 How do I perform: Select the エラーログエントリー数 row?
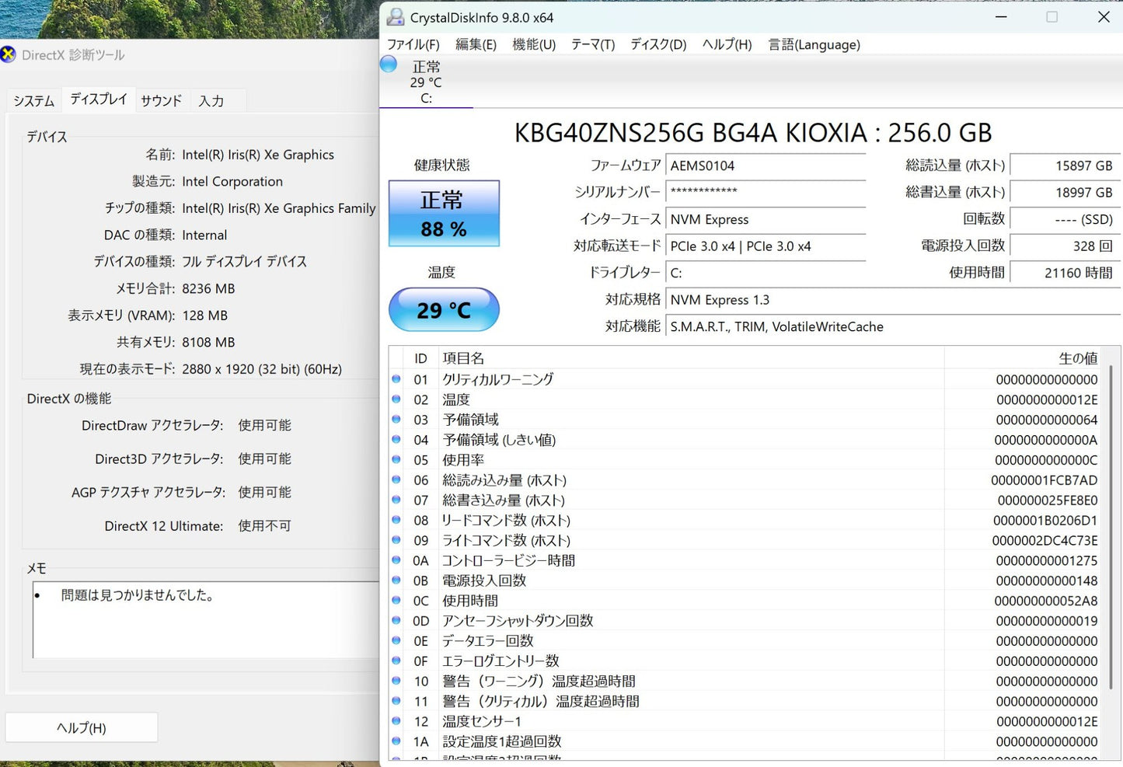pyautogui.click(x=746, y=661)
